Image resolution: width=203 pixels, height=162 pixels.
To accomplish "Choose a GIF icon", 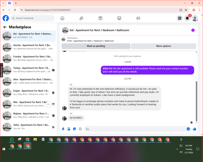I will pos(80,129).
